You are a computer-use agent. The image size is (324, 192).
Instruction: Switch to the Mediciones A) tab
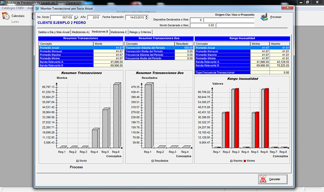[80, 32]
